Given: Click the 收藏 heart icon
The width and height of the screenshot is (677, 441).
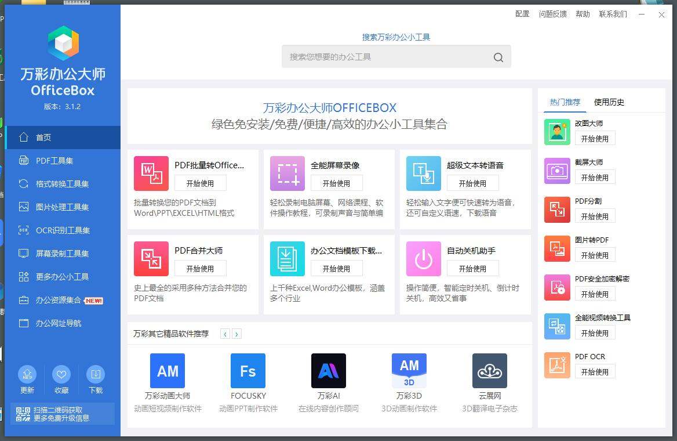Looking at the screenshot, I should [x=61, y=374].
